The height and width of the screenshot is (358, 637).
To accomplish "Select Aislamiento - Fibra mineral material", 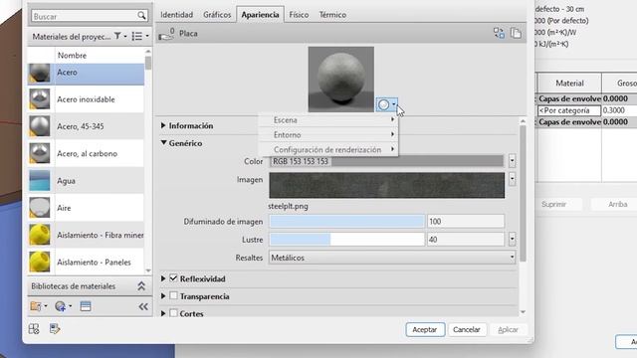I will (x=86, y=235).
